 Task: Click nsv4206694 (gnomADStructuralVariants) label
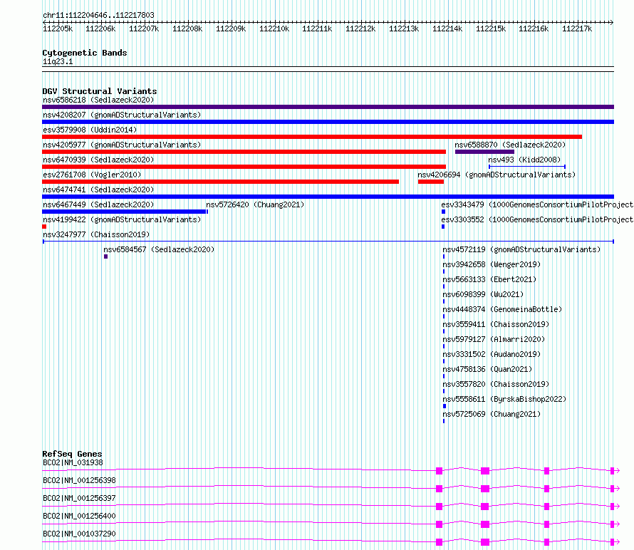tap(497, 175)
